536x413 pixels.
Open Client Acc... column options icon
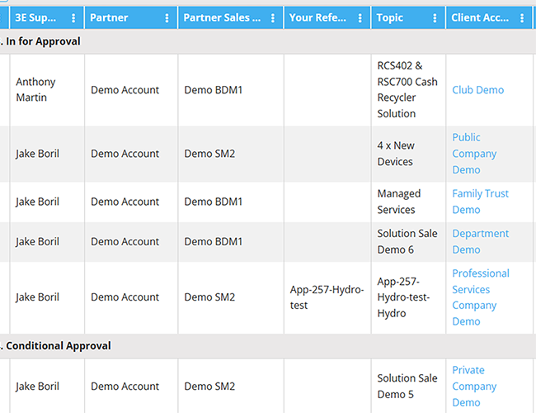(x=522, y=18)
